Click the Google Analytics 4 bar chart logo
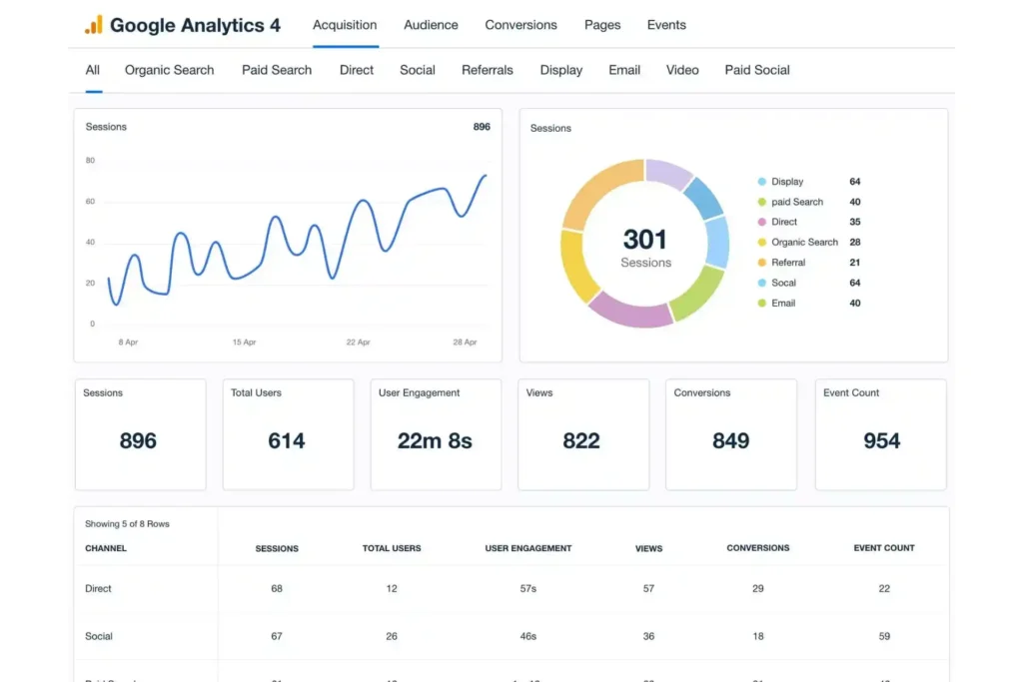1023x682 pixels. tap(93, 25)
